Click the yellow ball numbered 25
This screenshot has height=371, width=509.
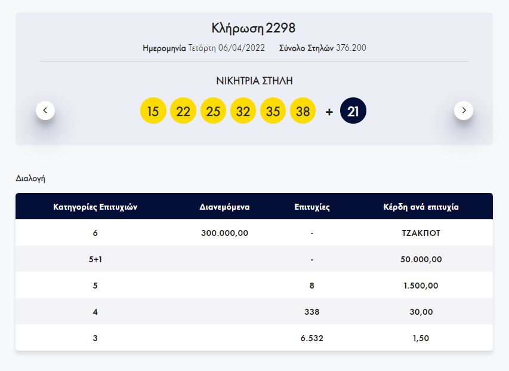click(x=213, y=111)
